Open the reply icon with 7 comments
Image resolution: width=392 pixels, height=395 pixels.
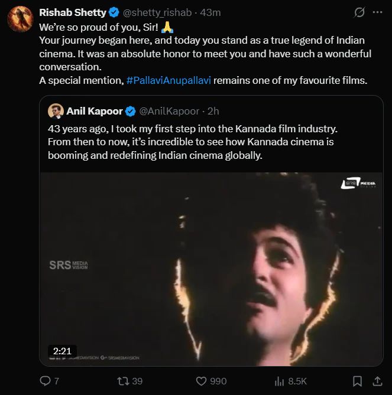pos(46,381)
